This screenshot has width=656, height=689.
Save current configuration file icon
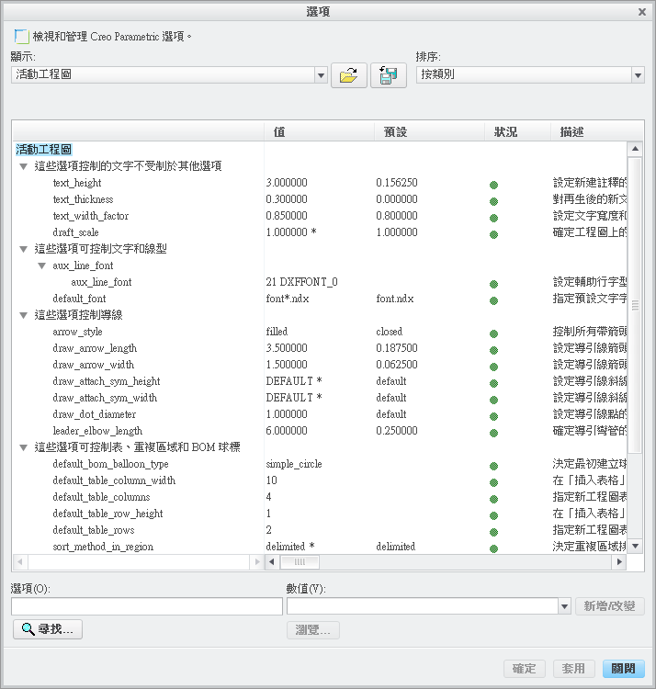click(x=389, y=75)
